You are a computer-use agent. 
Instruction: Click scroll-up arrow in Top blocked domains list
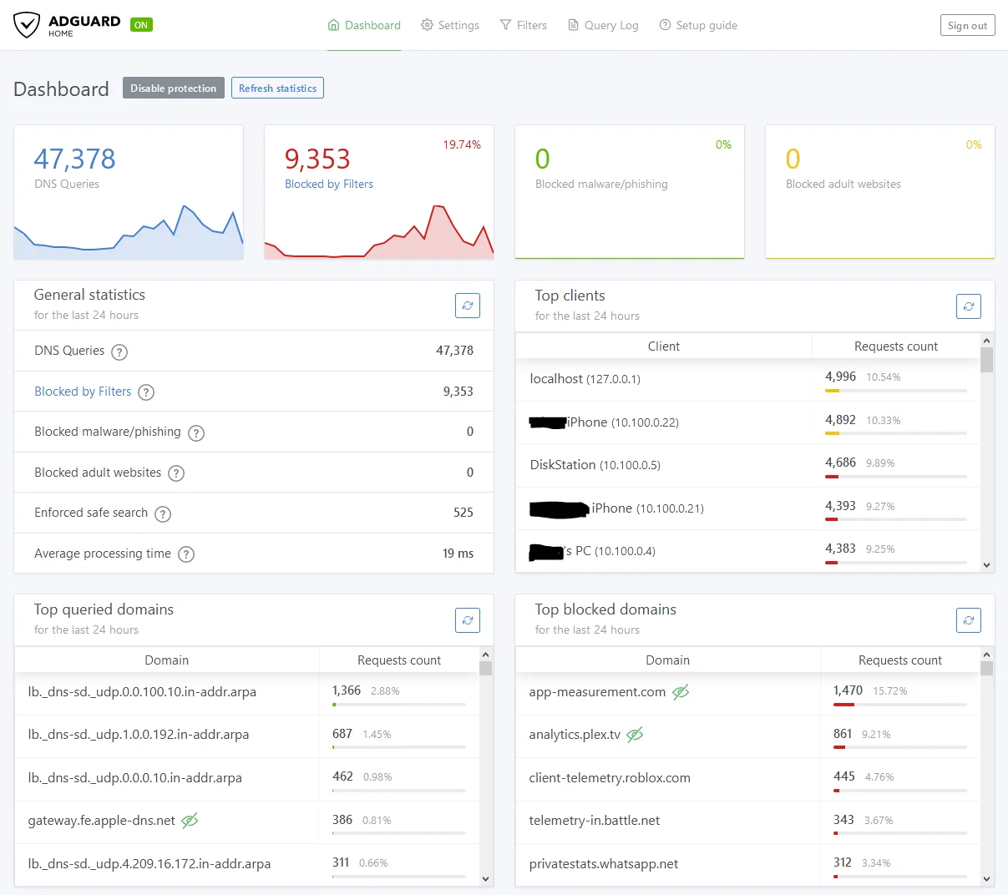[987, 655]
